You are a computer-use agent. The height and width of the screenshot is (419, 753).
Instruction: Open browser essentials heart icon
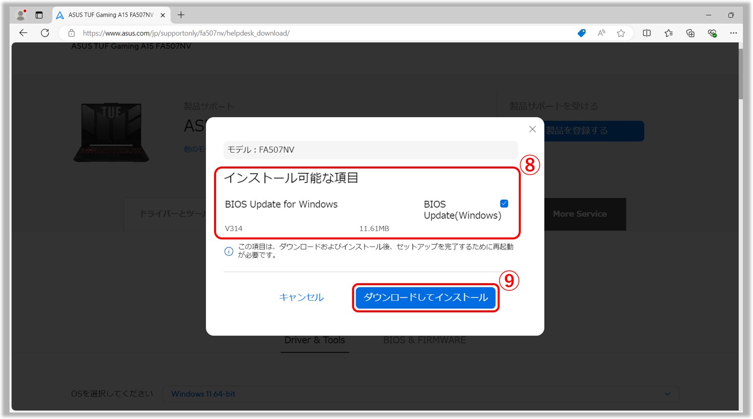click(x=712, y=33)
